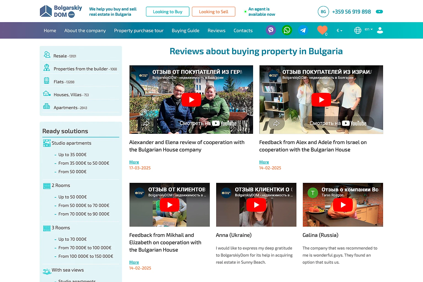The width and height of the screenshot is (423, 282).
Task: Play the Mikhail and Elizabeth feedback video
Action: [x=170, y=205]
